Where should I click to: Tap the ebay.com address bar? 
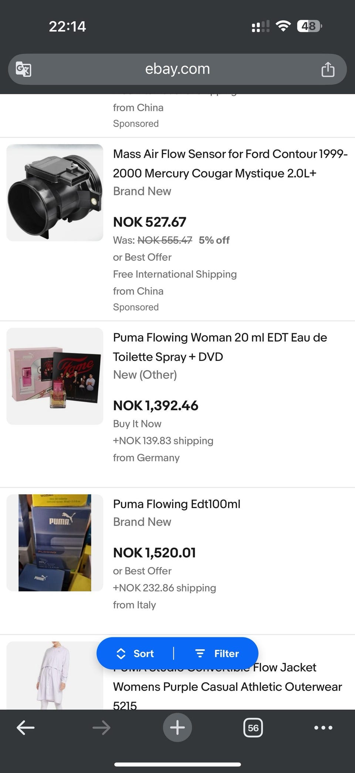177,69
